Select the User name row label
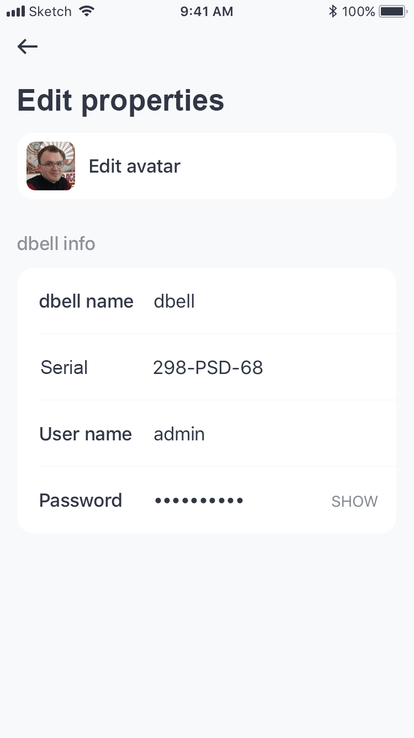Image resolution: width=414 pixels, height=738 pixels. click(x=86, y=434)
